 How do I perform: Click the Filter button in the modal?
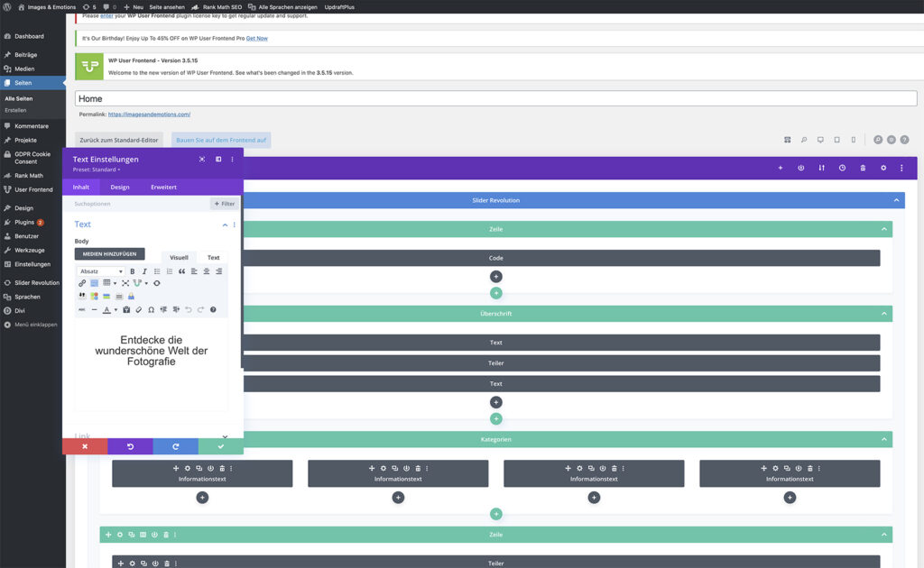(225, 204)
